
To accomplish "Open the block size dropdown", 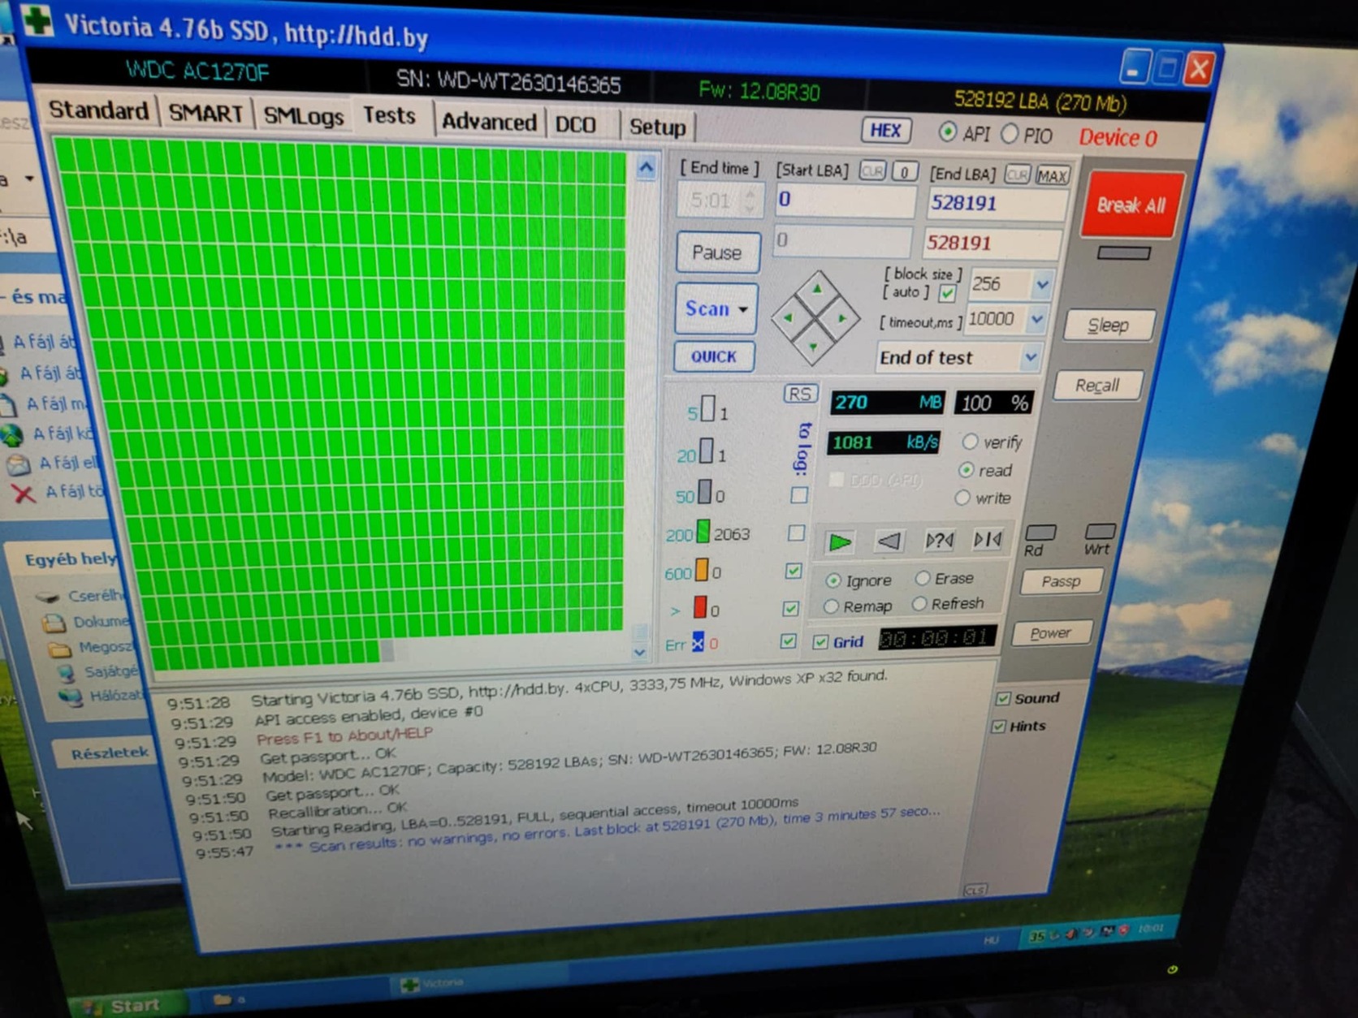I will point(1042,284).
